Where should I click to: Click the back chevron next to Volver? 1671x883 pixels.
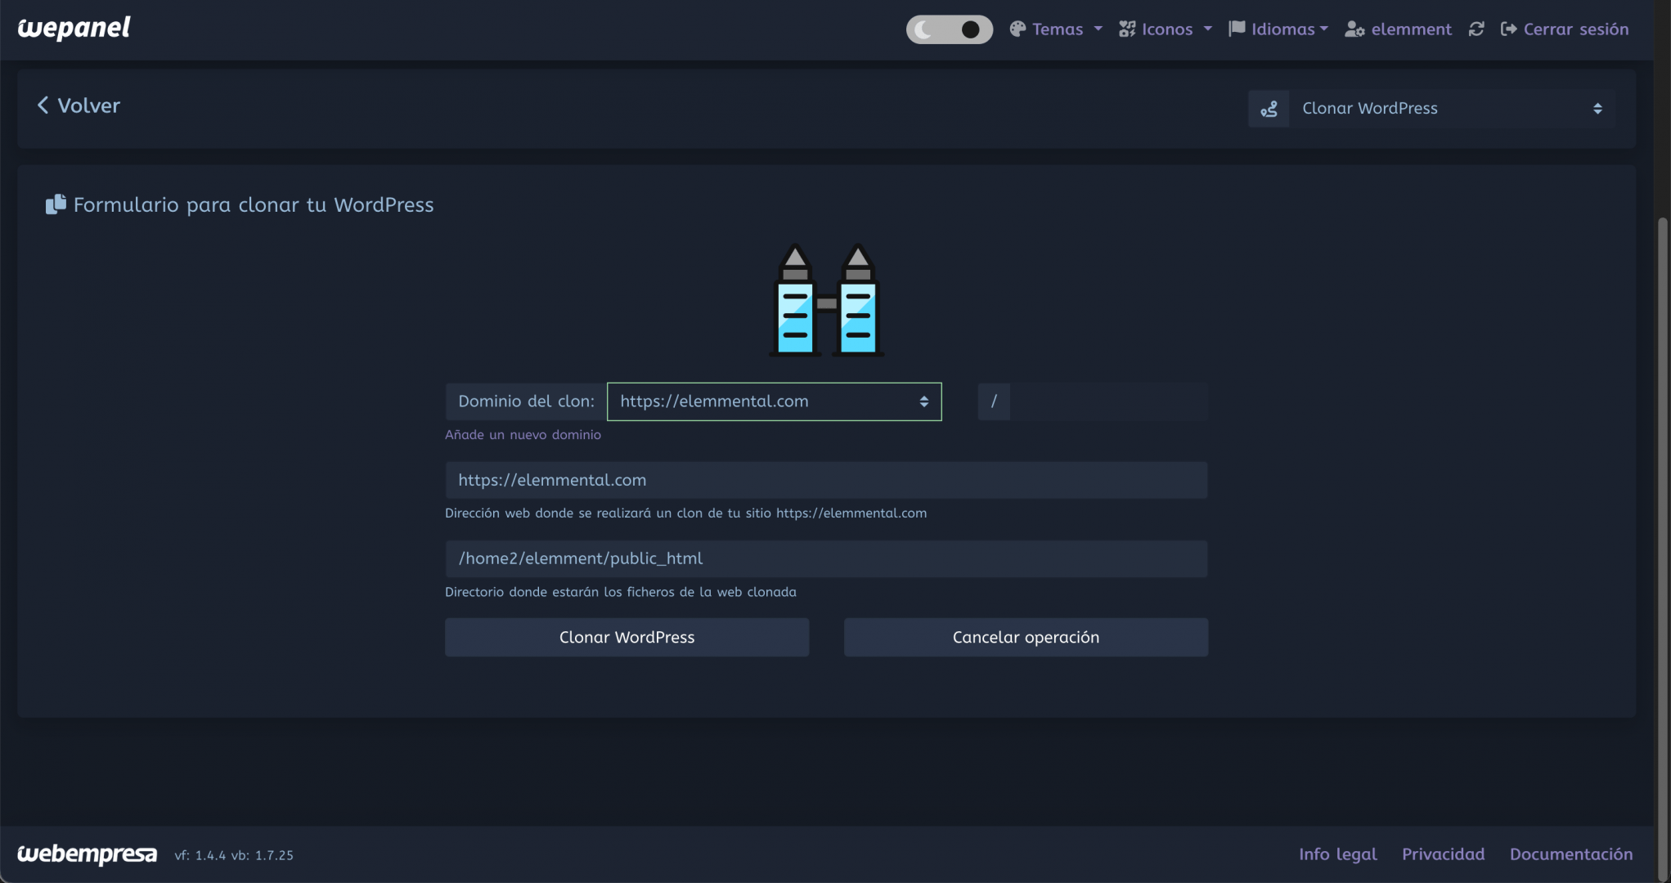coord(43,105)
